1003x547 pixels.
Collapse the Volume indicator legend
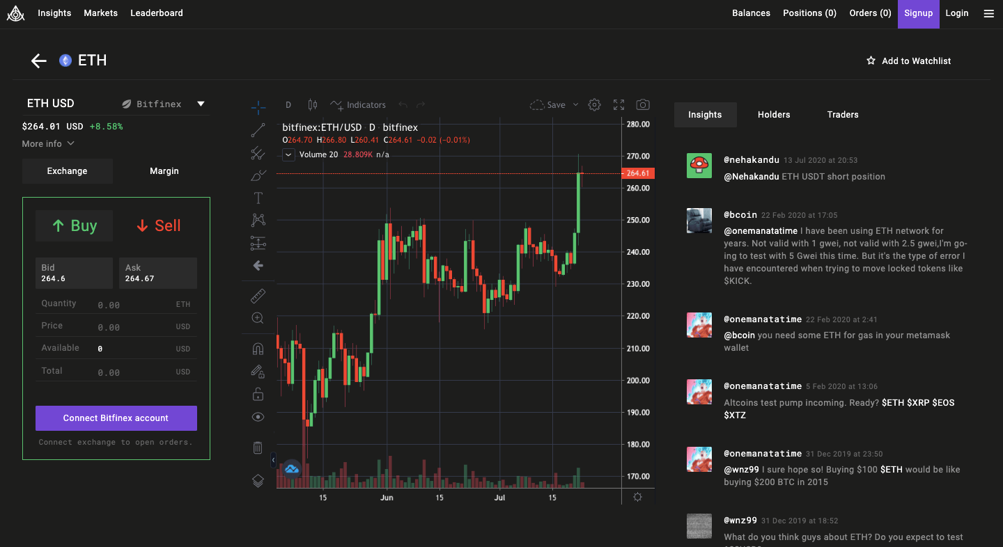[x=289, y=154]
